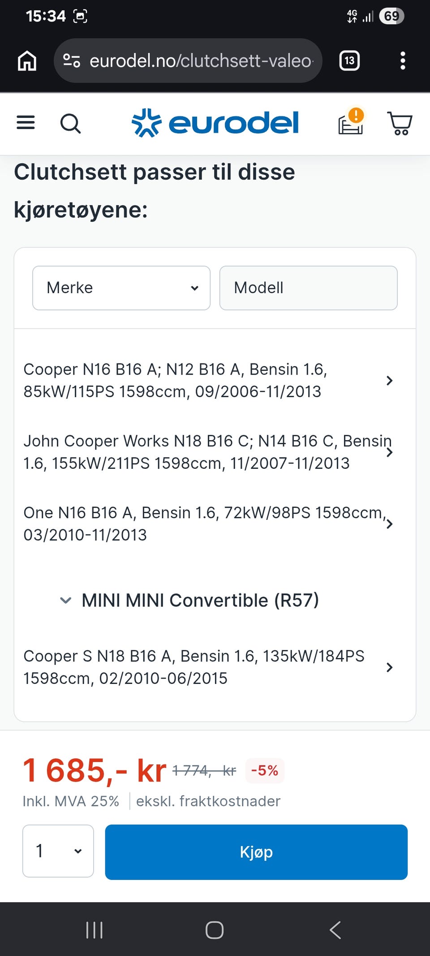
Task: Open the browser three-dot menu
Action: pyautogui.click(x=403, y=61)
